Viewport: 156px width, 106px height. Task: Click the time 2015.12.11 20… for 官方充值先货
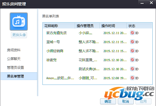click(115, 33)
